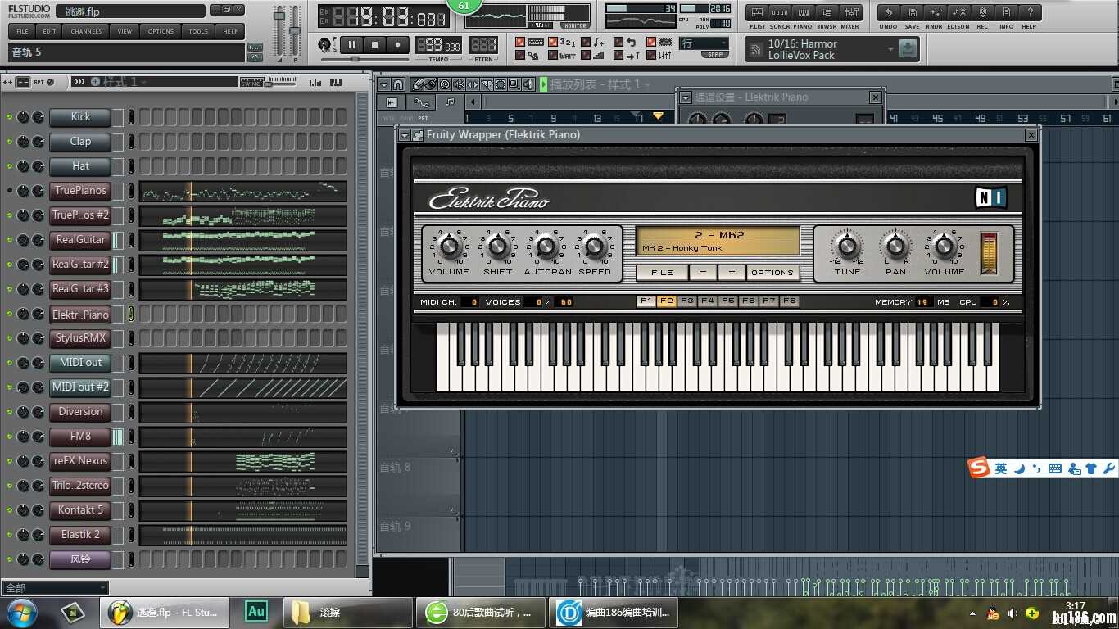Screen dimensions: 1119x629
Task: Open the playlist menu dropdown arrow
Action: (x=384, y=84)
